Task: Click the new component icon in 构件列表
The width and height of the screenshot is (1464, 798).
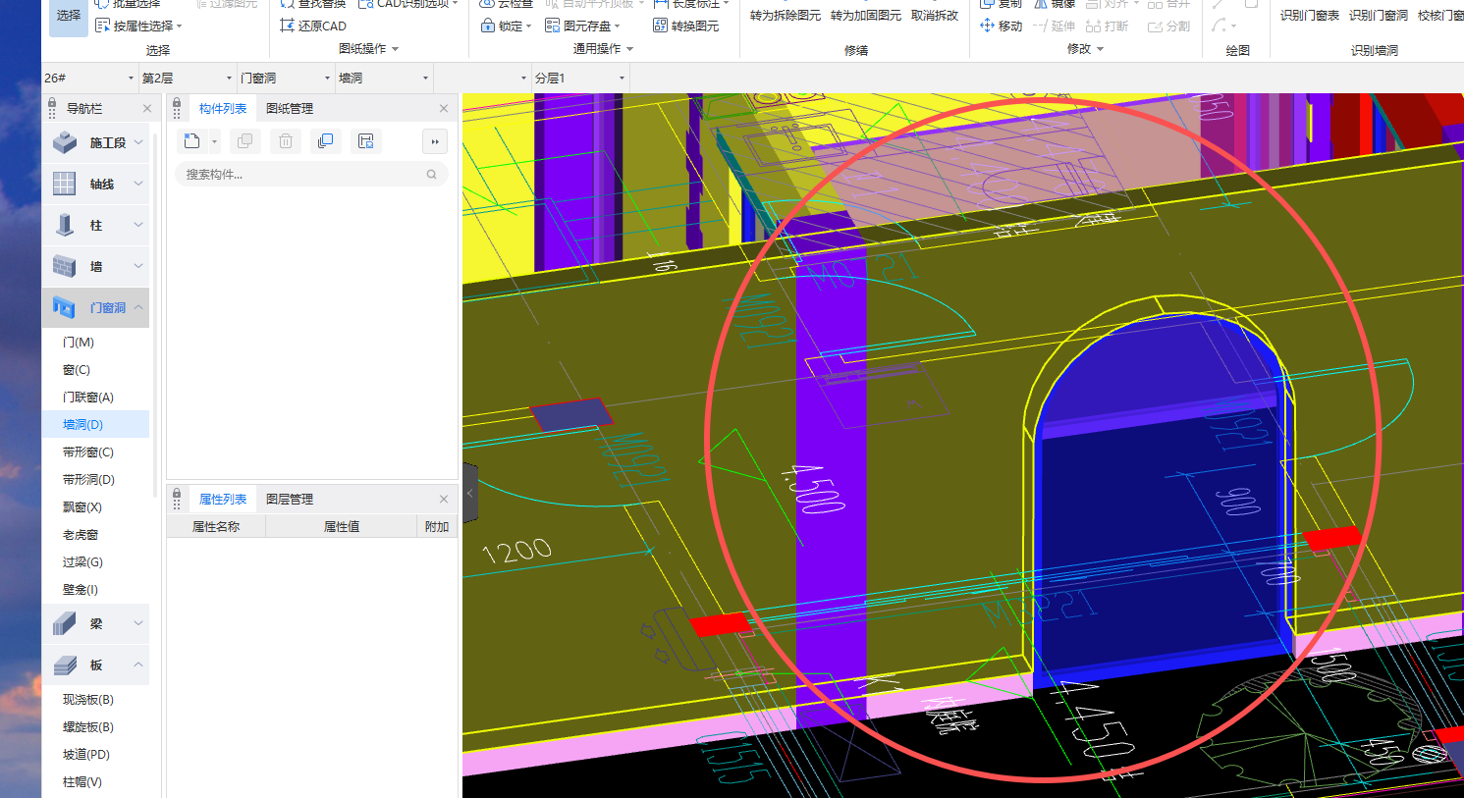Action: coord(192,141)
